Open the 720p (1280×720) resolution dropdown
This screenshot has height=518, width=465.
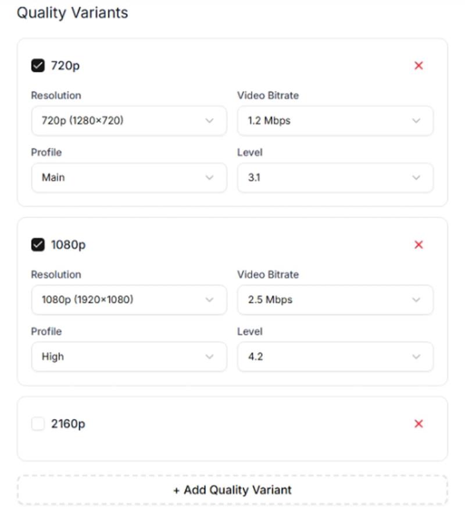(x=129, y=120)
